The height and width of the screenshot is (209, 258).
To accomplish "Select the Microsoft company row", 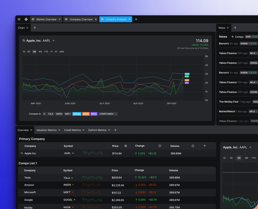I will coord(117,192).
